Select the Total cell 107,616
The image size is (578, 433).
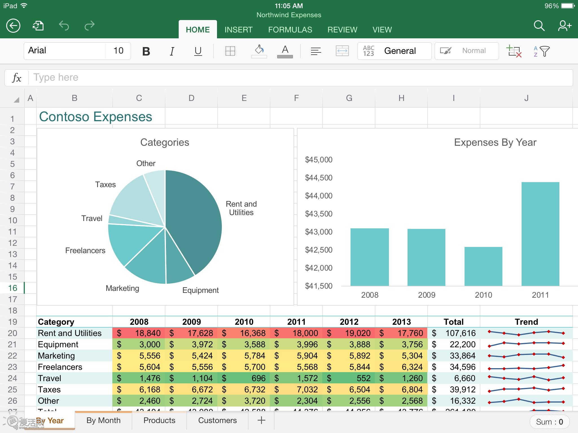[454, 333]
